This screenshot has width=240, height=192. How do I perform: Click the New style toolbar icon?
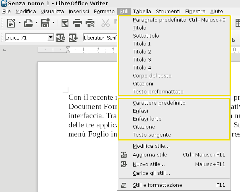coord(73,38)
